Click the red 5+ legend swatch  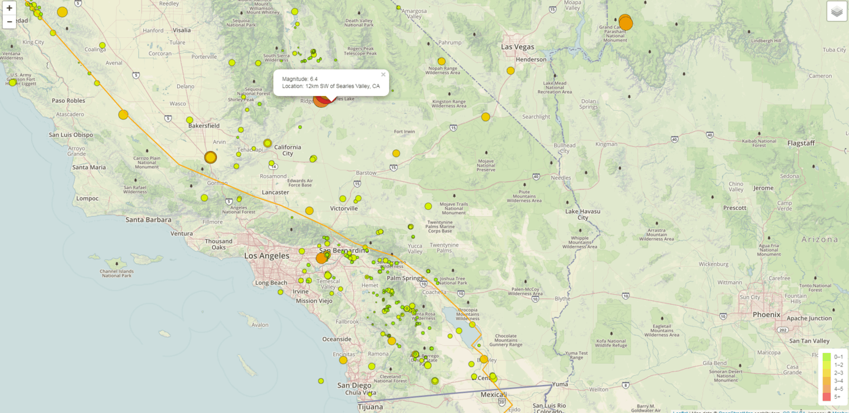pyautogui.click(x=826, y=396)
